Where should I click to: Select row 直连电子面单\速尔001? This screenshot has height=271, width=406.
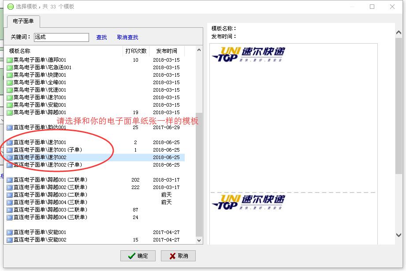(95, 142)
